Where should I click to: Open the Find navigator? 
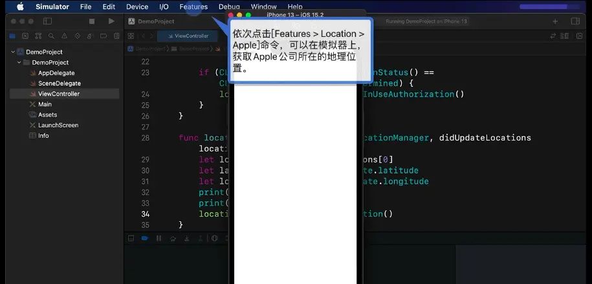(51, 36)
